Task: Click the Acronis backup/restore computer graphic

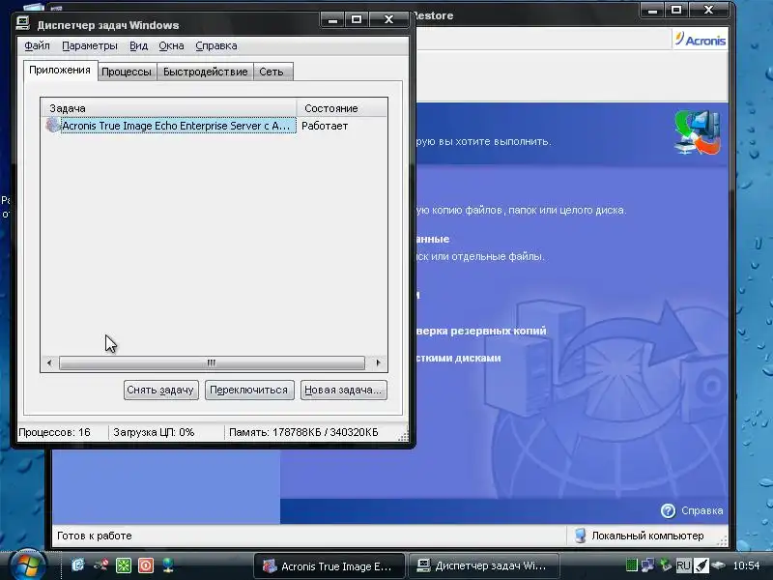Action: pyautogui.click(x=698, y=132)
